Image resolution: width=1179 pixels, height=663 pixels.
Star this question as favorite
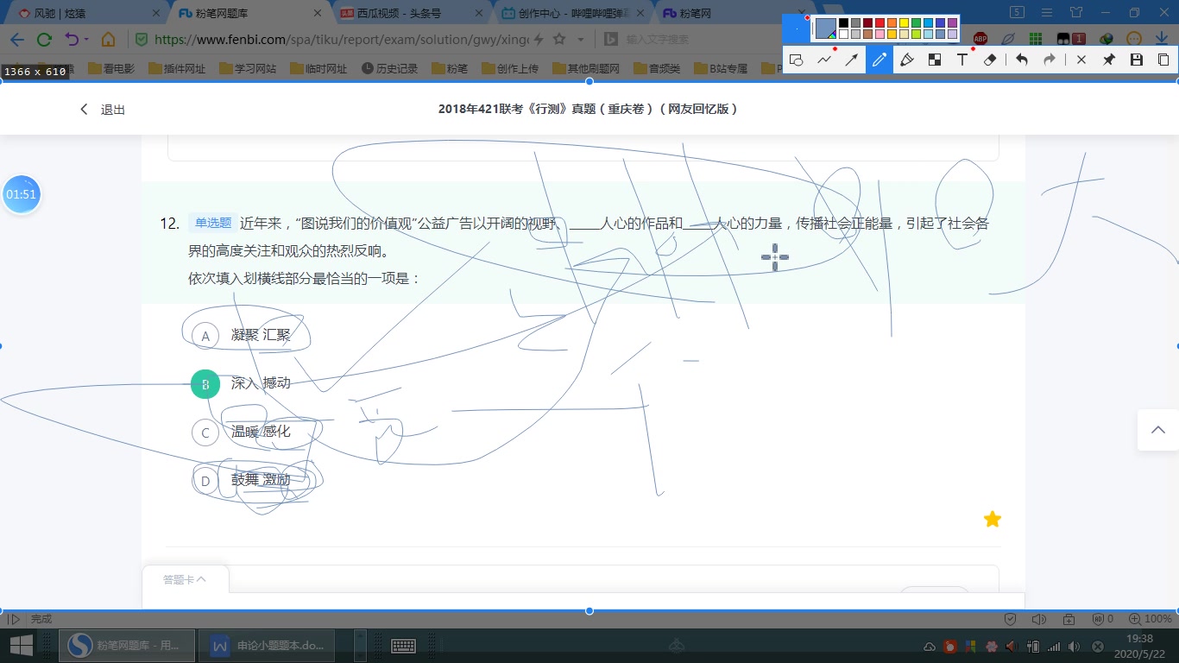tap(992, 518)
